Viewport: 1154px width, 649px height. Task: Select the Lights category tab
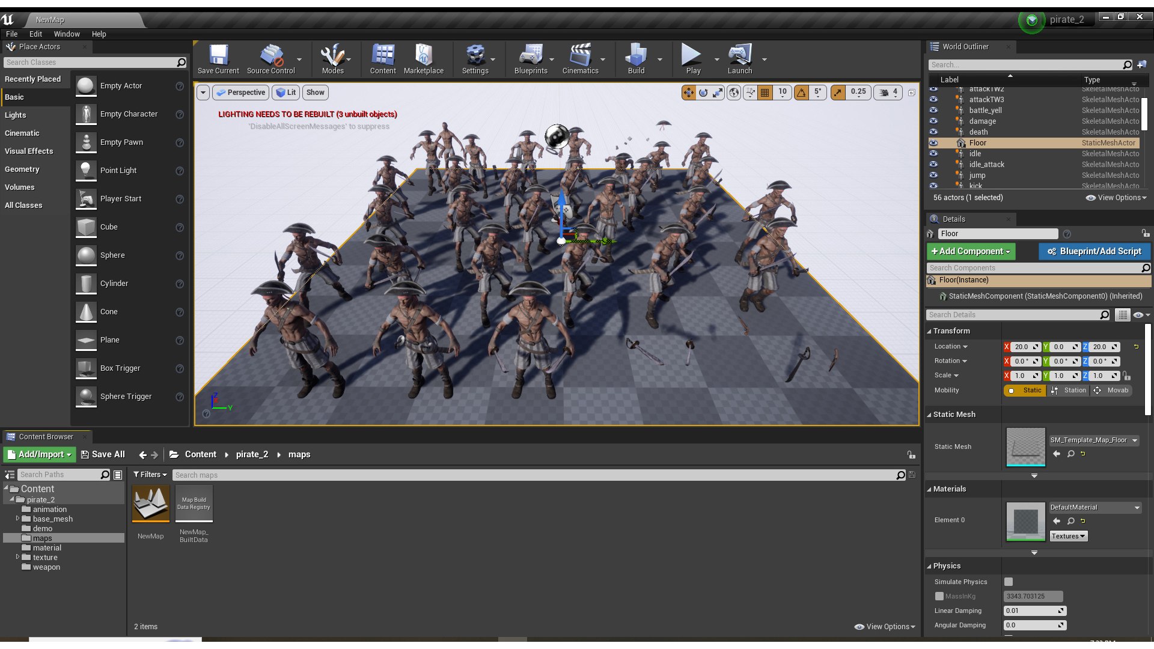pos(16,115)
